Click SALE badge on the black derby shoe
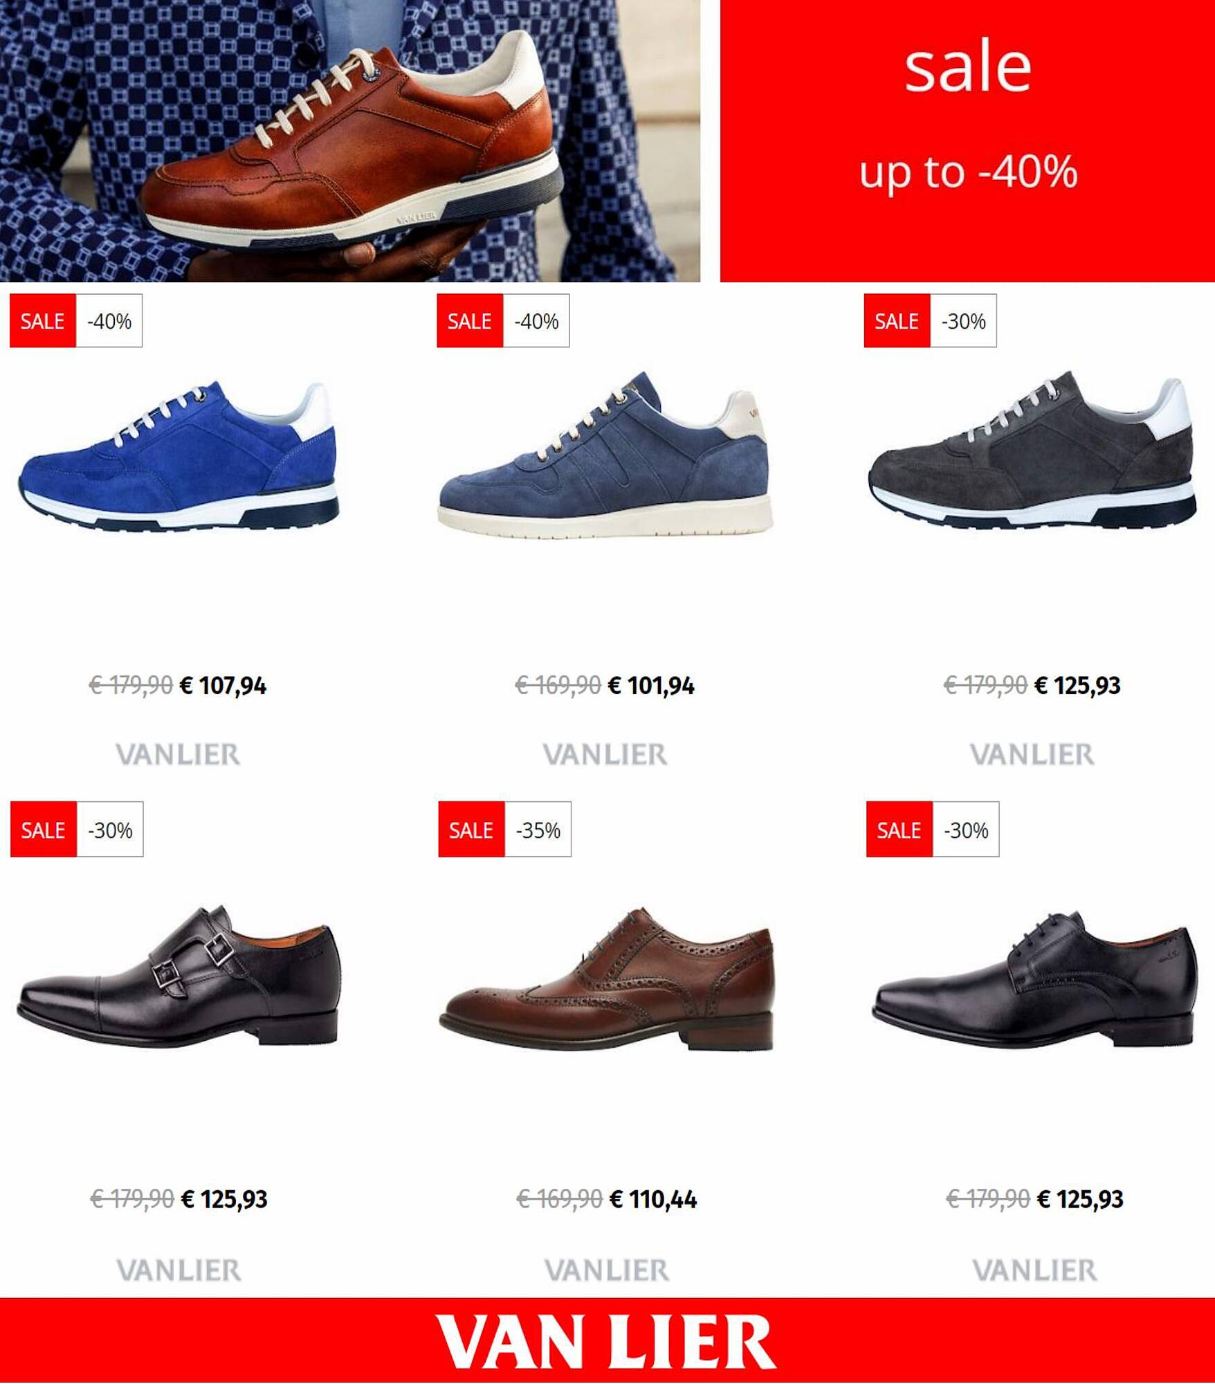The image size is (1215, 1384). 899,830
